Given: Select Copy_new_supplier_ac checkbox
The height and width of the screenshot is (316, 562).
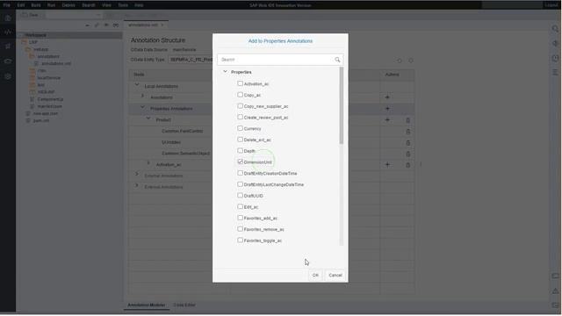Looking at the screenshot, I should click(x=240, y=105).
